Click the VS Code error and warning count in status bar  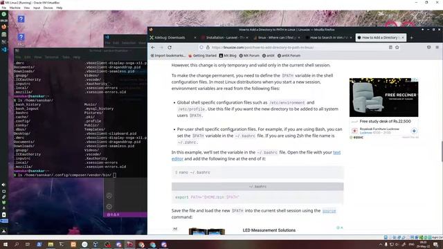(113, 214)
